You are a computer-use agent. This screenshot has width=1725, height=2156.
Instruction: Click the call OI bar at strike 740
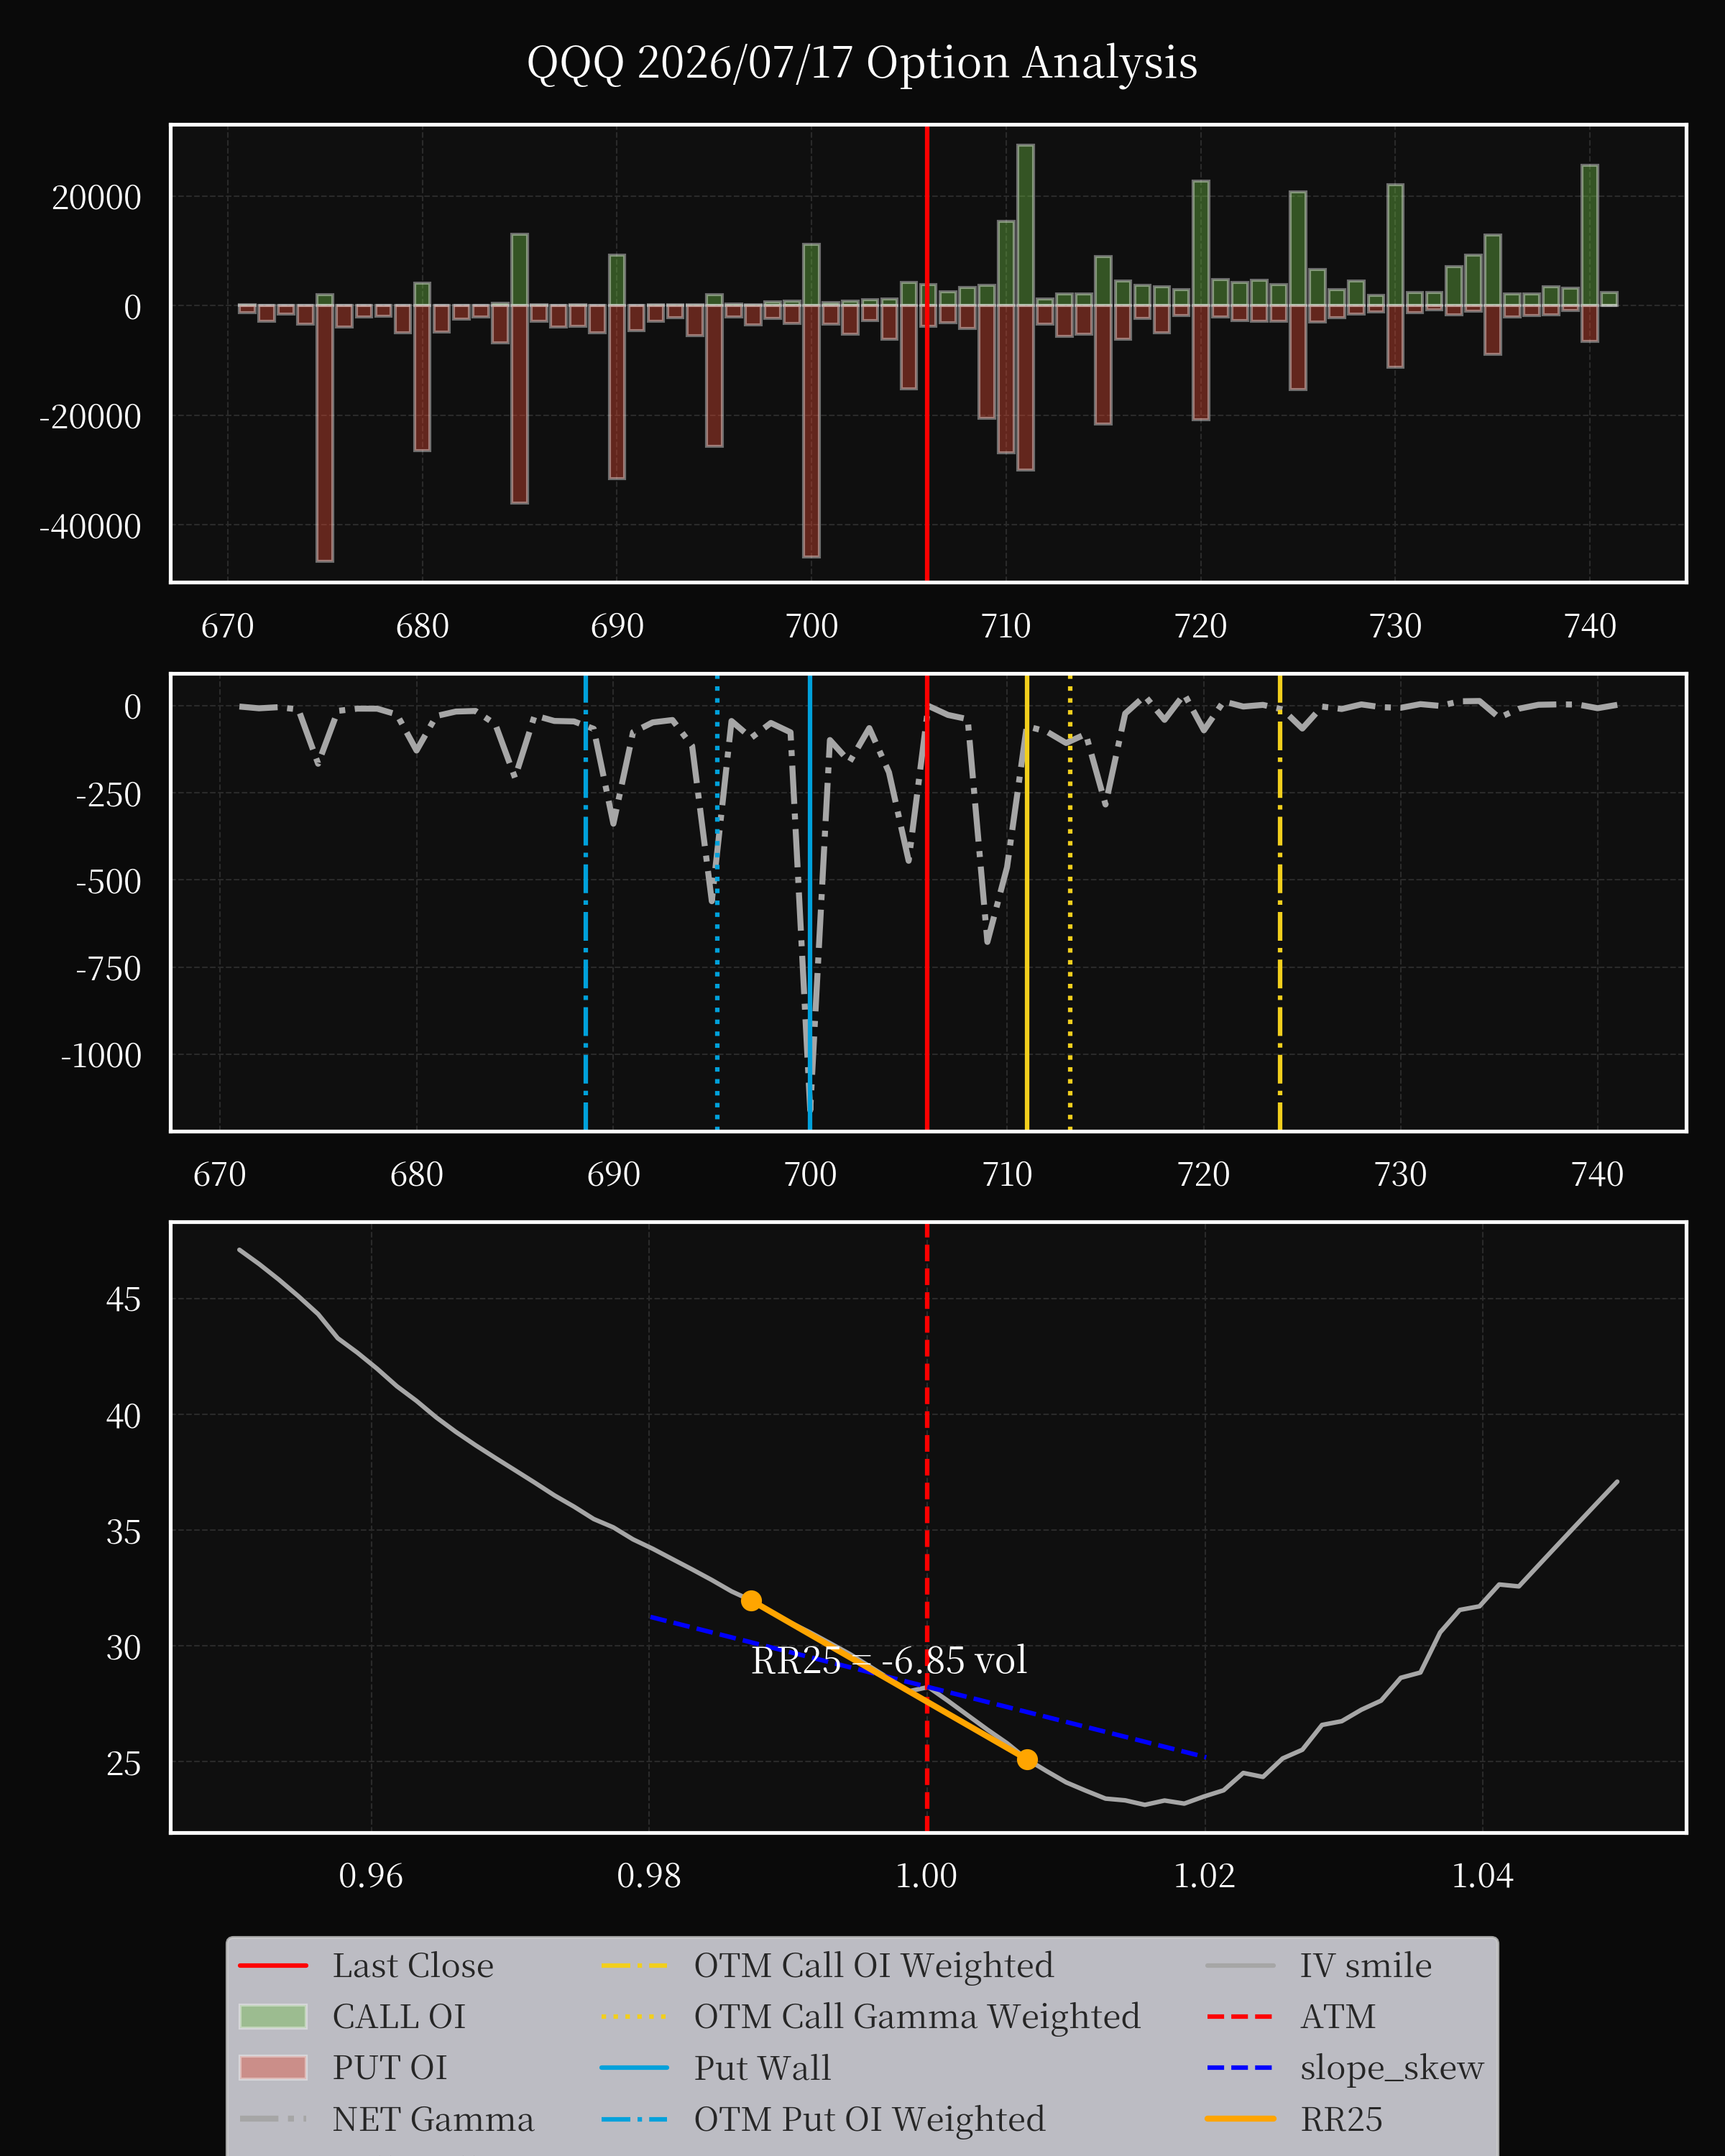[x=1590, y=235]
